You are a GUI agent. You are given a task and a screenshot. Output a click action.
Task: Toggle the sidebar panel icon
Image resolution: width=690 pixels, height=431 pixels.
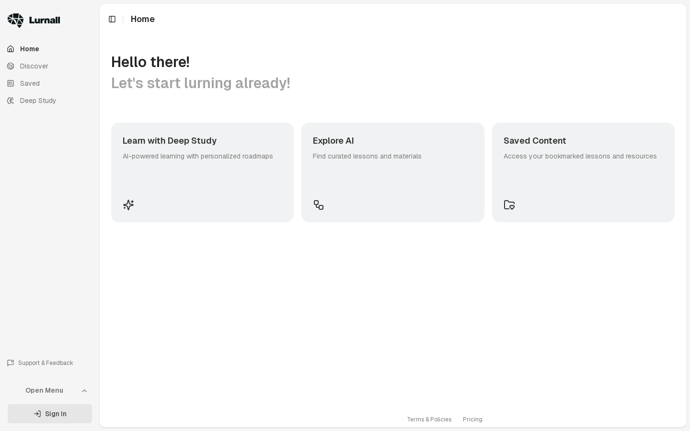click(x=112, y=19)
